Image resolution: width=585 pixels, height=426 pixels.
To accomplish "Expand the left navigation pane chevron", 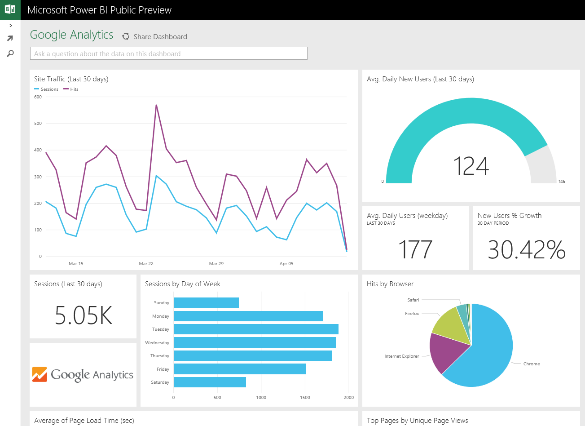I will pyautogui.click(x=10, y=26).
